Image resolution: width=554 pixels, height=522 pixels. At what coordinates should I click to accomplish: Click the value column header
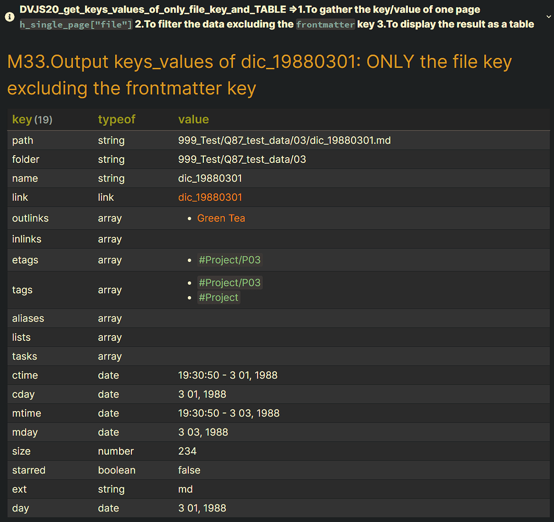(x=194, y=119)
